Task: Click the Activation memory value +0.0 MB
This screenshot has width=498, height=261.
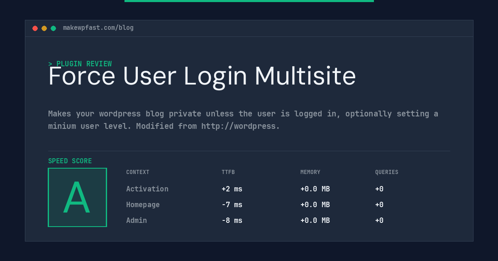Action: 315,189
